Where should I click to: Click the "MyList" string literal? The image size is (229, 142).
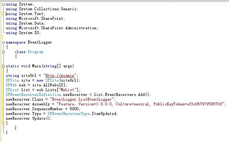[x=67, y=90]
